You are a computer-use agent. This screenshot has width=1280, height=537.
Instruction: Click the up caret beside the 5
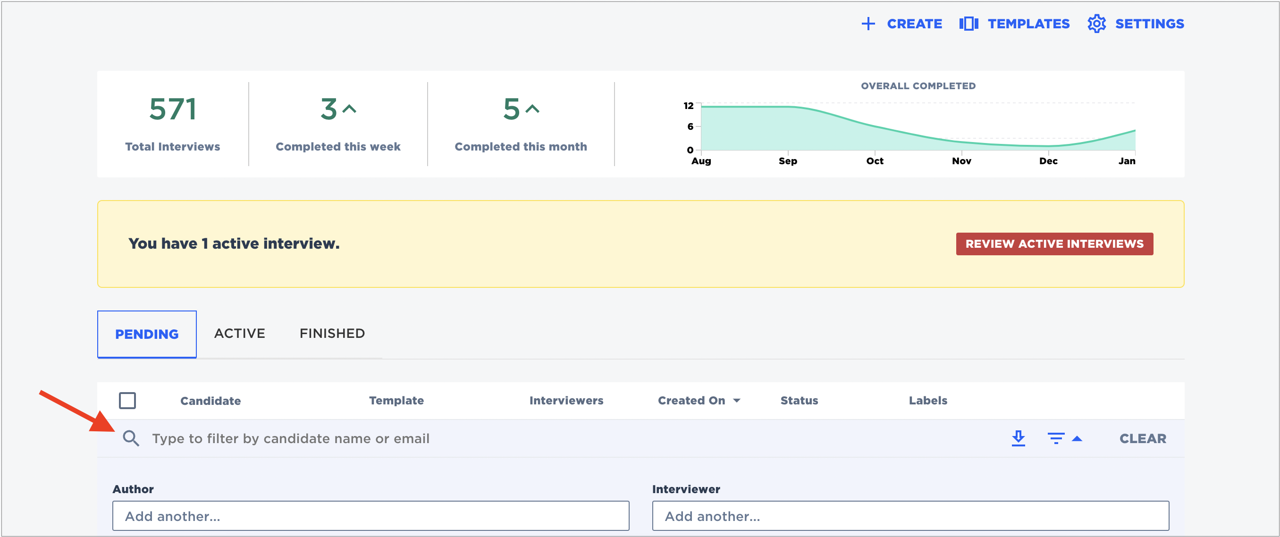533,109
